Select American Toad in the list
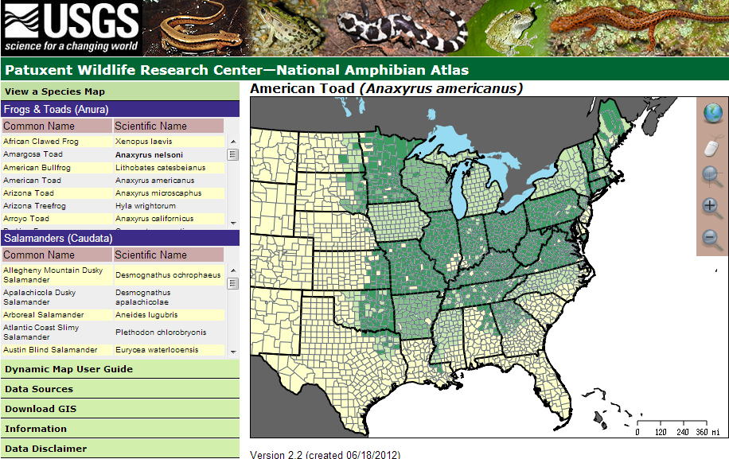The width and height of the screenshot is (729, 459). pos(32,181)
